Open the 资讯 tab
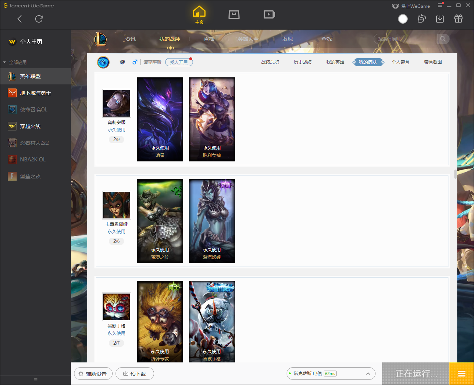The height and width of the screenshot is (385, 474). coord(130,39)
